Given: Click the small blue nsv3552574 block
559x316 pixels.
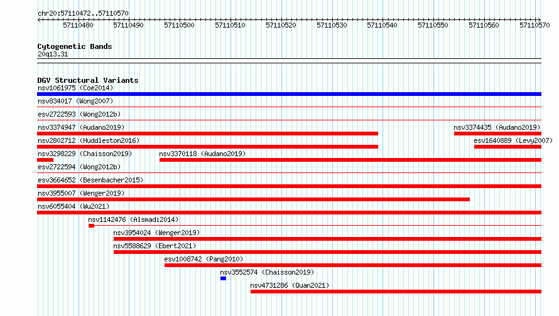Looking at the screenshot, I should [223, 278].
